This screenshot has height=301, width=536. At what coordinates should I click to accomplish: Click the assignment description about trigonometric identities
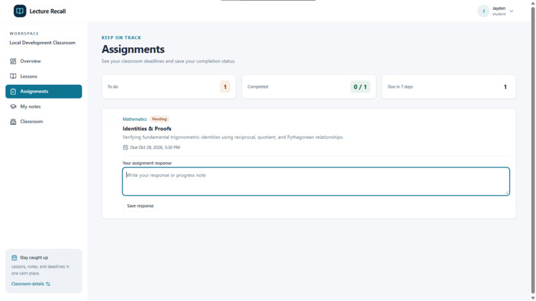[233, 138]
